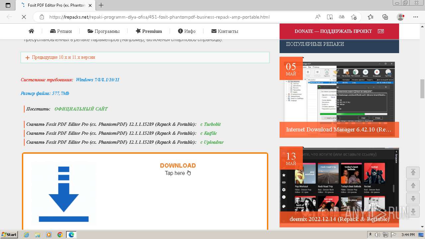
Task: Open the volume control in tray
Action: pyautogui.click(x=377, y=235)
